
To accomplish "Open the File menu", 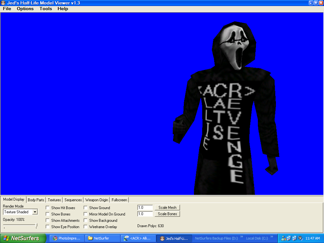I will pyautogui.click(x=7, y=9).
